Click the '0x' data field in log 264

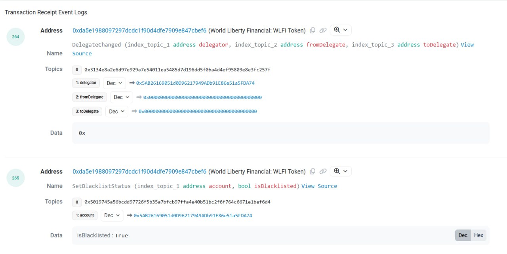[x=281, y=133]
